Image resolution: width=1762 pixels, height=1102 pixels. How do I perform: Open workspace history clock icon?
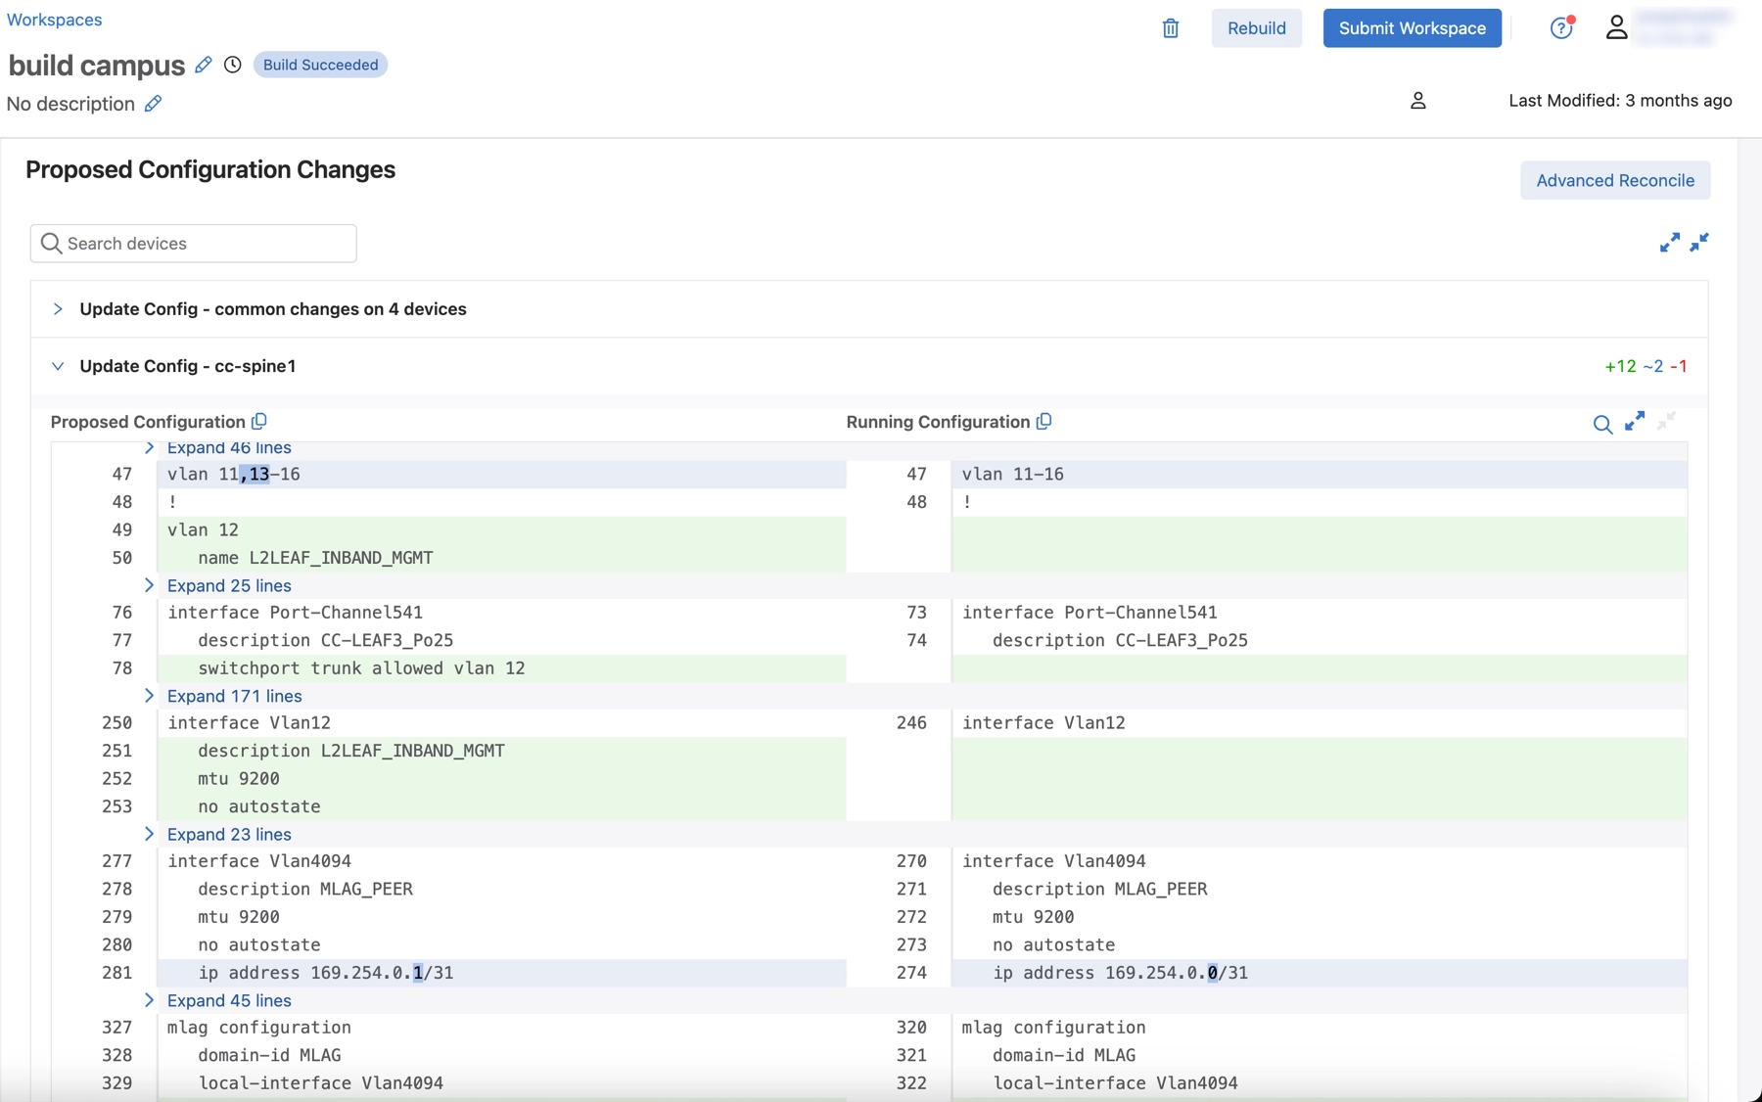click(232, 65)
